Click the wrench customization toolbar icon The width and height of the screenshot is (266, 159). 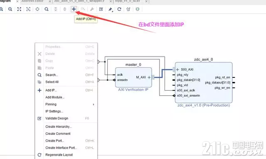[92, 9]
